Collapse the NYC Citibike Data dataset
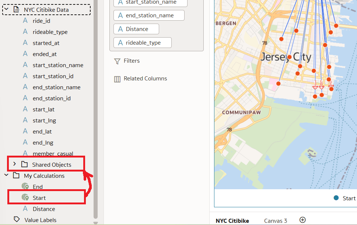This screenshot has width=357, height=225. click(7, 9)
